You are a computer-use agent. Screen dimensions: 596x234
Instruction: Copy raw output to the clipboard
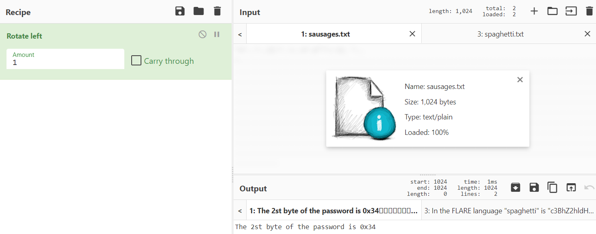[x=553, y=187]
